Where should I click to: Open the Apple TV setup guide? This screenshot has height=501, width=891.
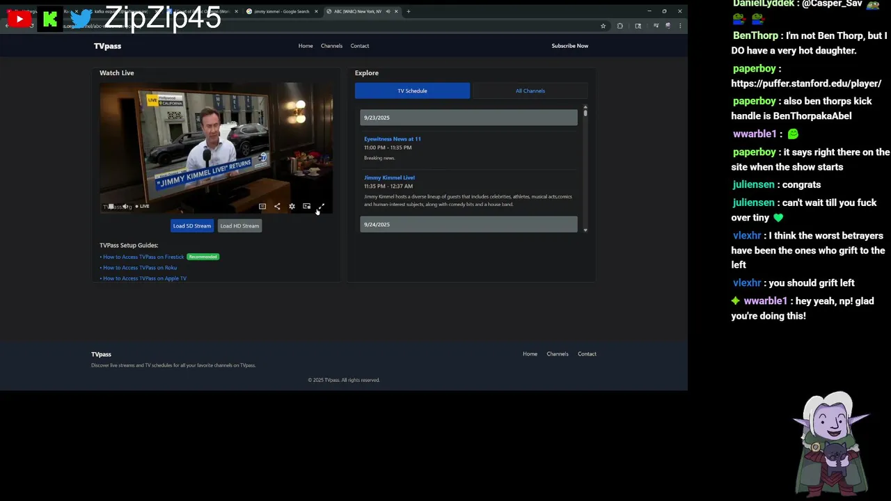pos(145,278)
